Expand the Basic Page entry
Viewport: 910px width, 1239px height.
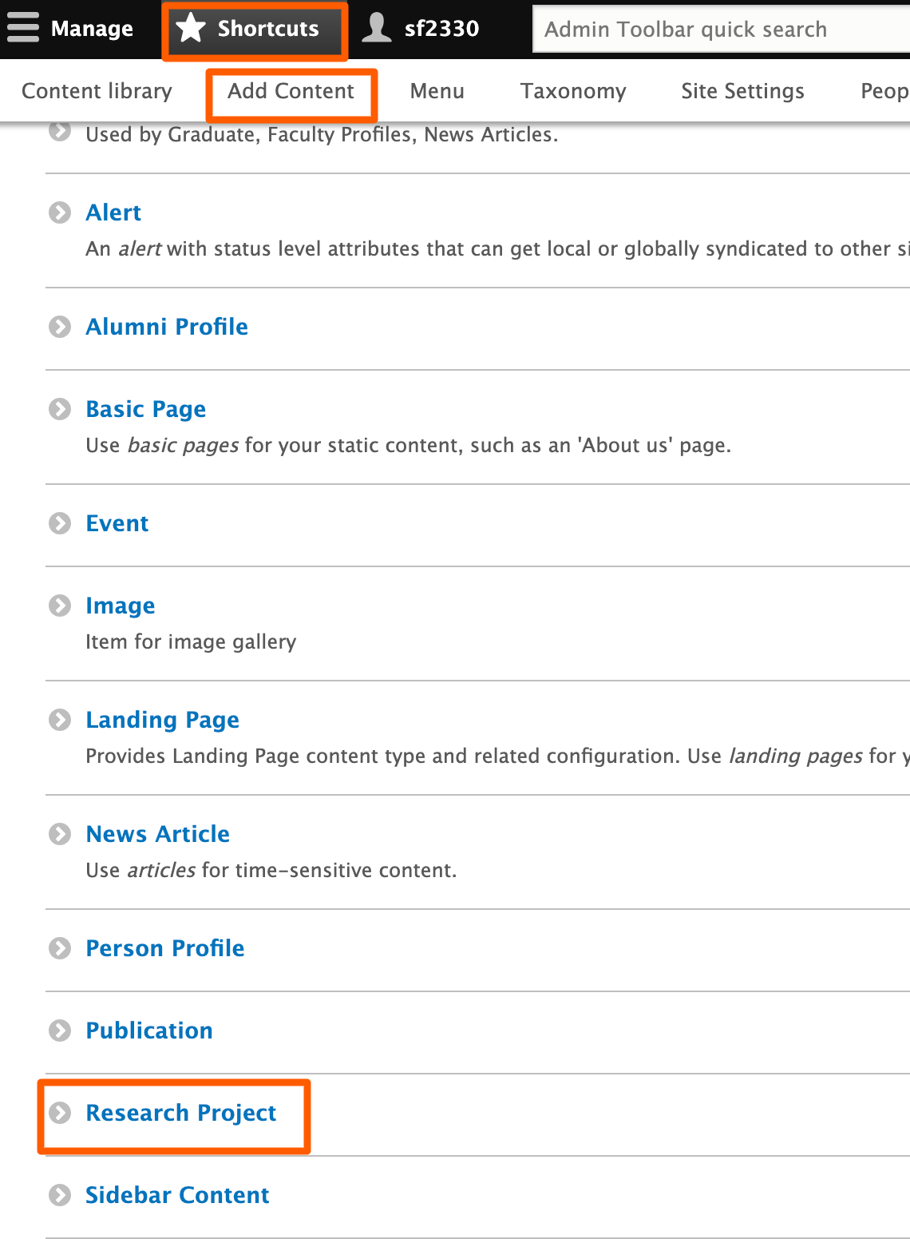60,410
